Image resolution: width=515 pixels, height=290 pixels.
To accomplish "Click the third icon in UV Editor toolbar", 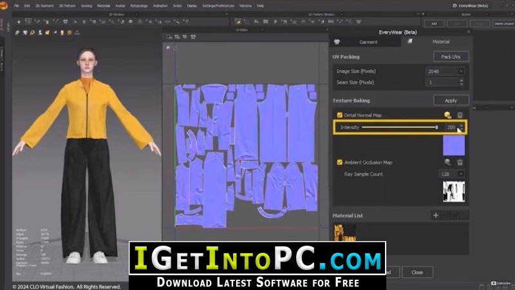I will [185, 37].
